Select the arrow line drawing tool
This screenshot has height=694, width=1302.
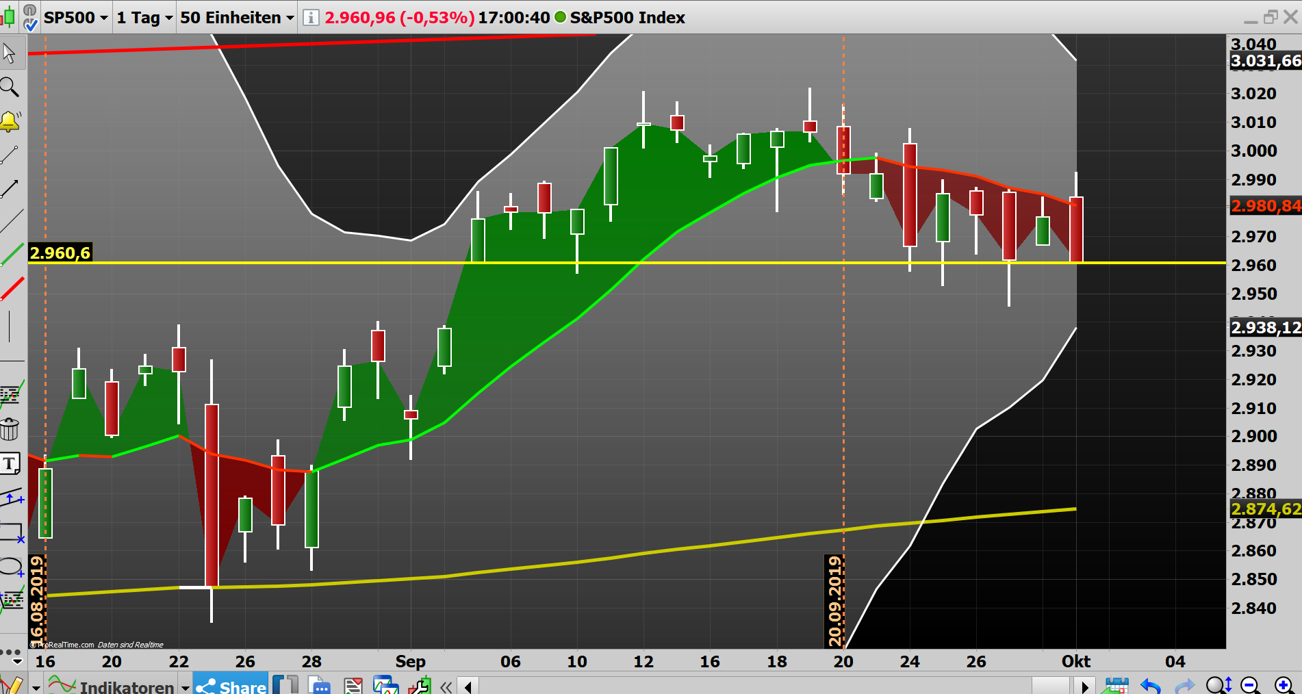pos(10,188)
